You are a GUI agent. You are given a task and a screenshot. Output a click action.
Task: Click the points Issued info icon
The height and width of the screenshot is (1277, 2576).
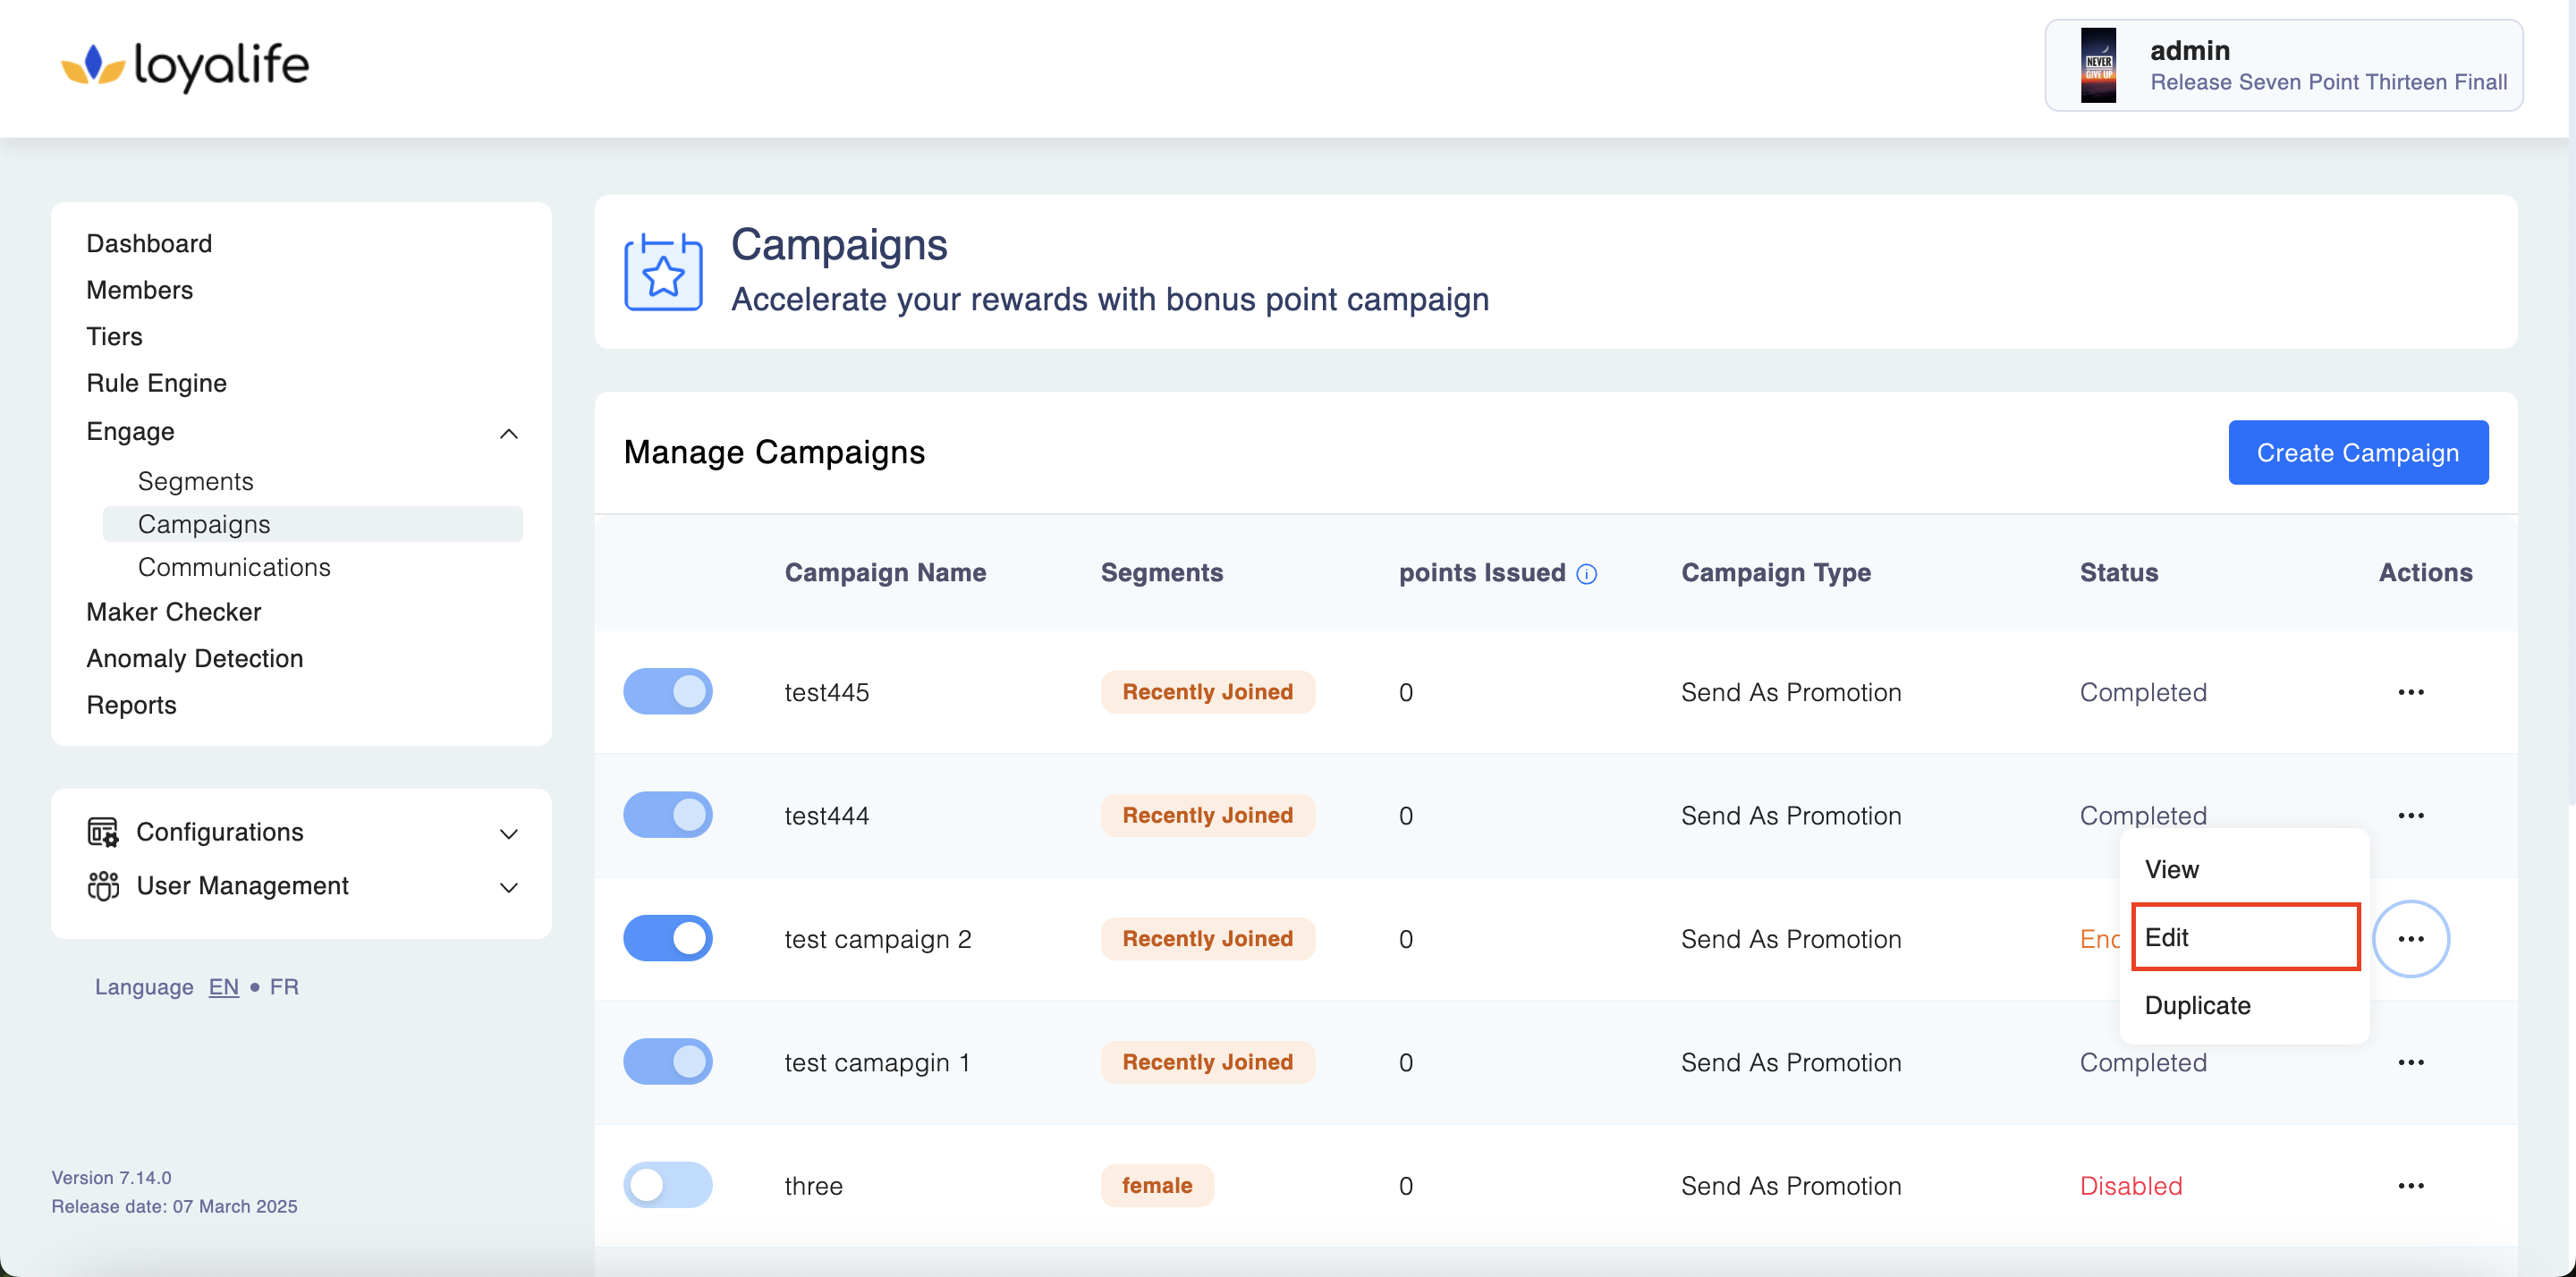(1586, 574)
